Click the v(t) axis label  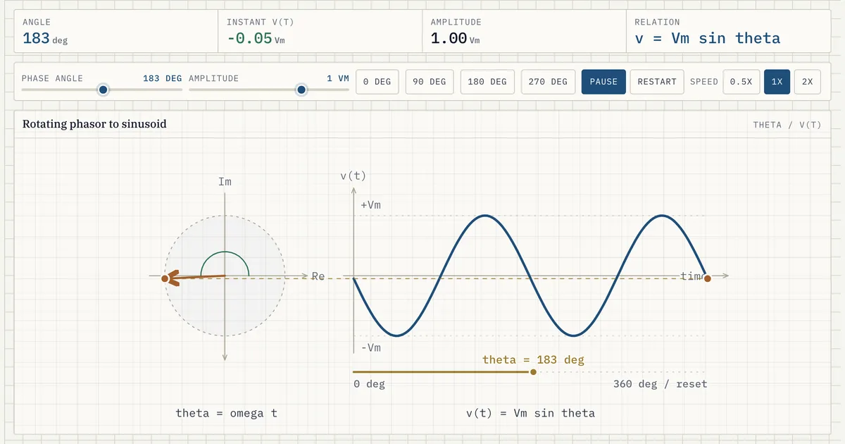(x=353, y=175)
